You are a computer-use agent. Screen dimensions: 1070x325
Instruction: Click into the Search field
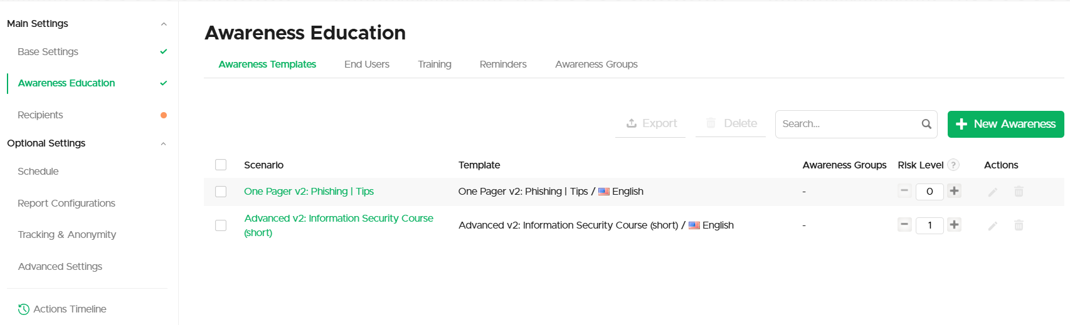848,124
